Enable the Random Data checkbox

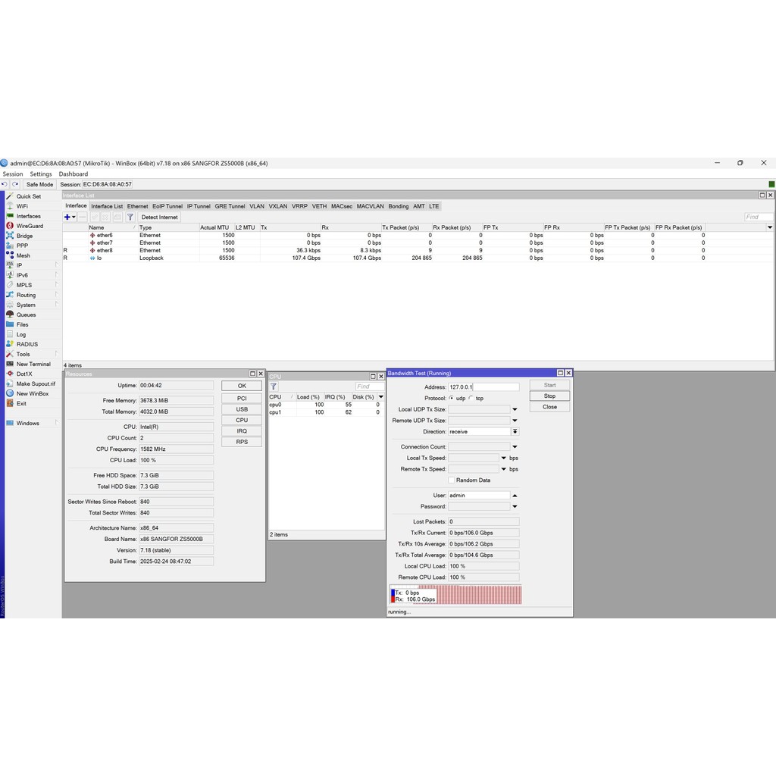tap(451, 480)
